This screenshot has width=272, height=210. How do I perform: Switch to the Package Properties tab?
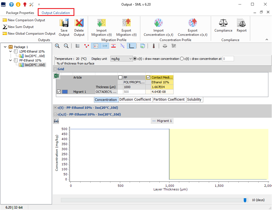point(20,13)
